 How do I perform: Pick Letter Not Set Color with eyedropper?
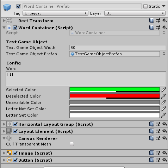(x=163, y=109)
